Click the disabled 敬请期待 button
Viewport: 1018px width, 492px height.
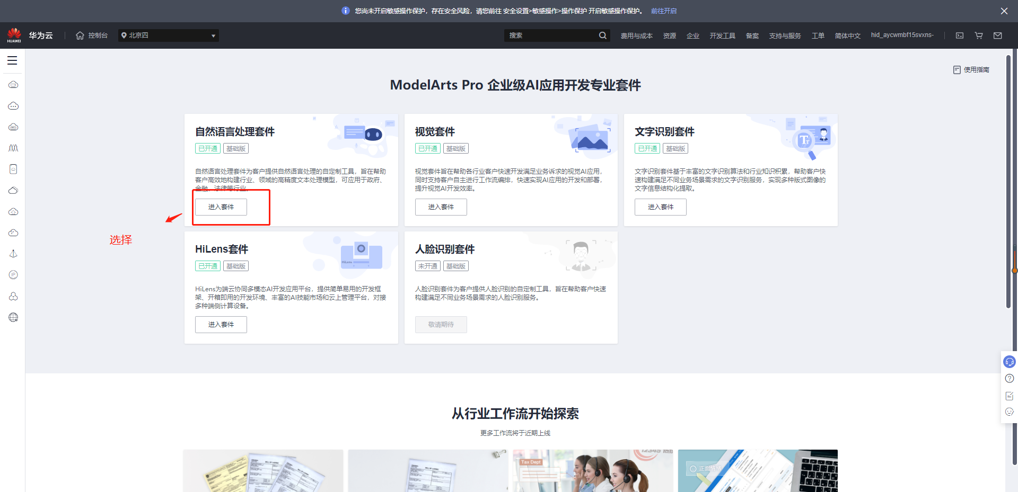[x=441, y=325]
